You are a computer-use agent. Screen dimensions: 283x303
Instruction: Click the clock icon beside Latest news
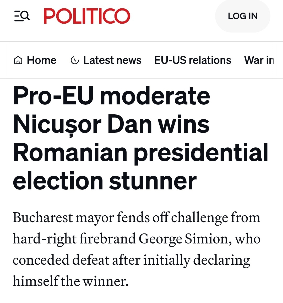tap(75, 60)
